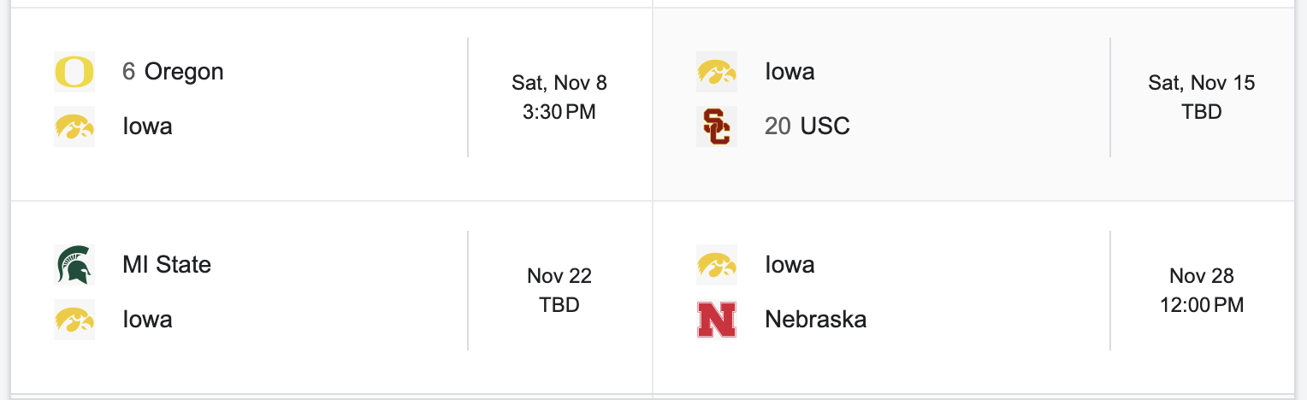
Task: Click Iowa's logo in the MI State matchup
Action: coord(74,320)
